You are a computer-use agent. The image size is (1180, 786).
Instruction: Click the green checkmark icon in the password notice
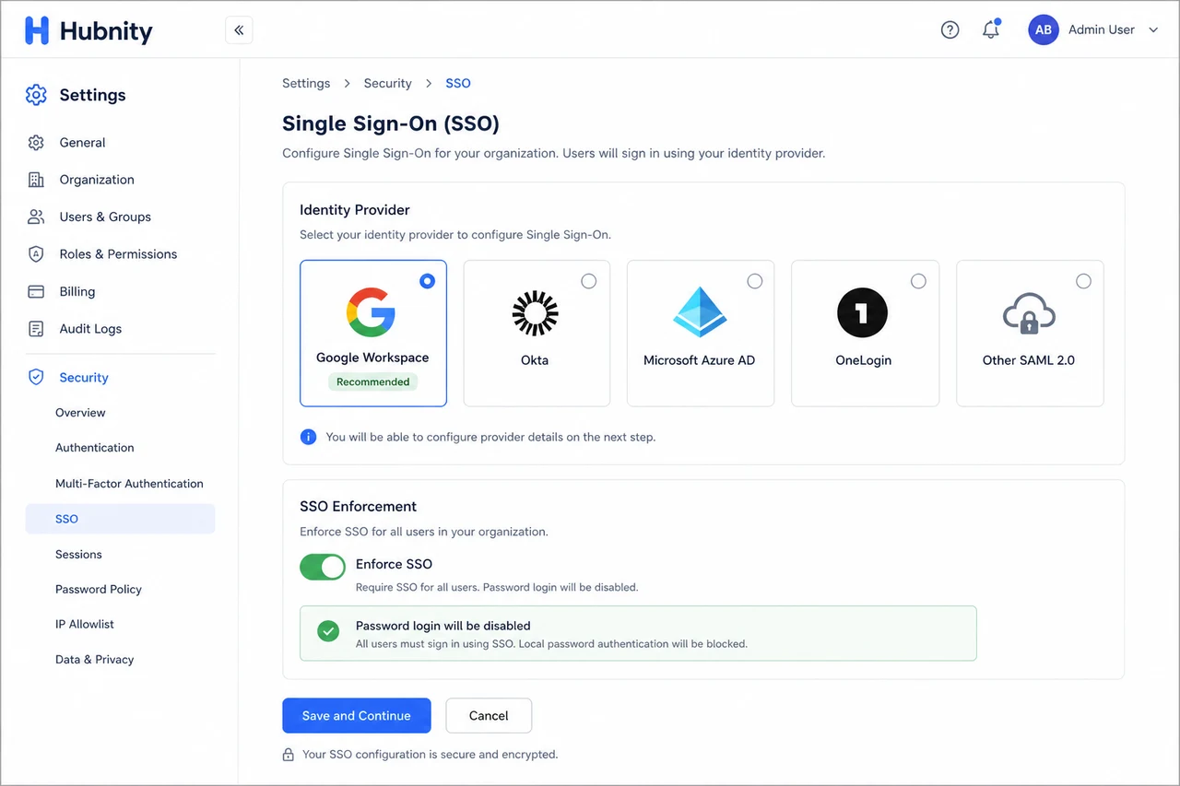(328, 631)
